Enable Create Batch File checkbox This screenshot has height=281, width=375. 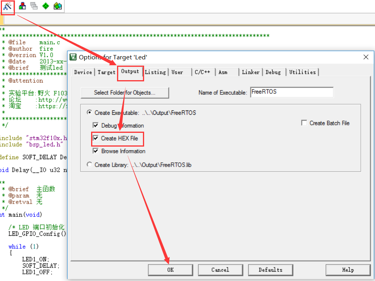(304, 123)
